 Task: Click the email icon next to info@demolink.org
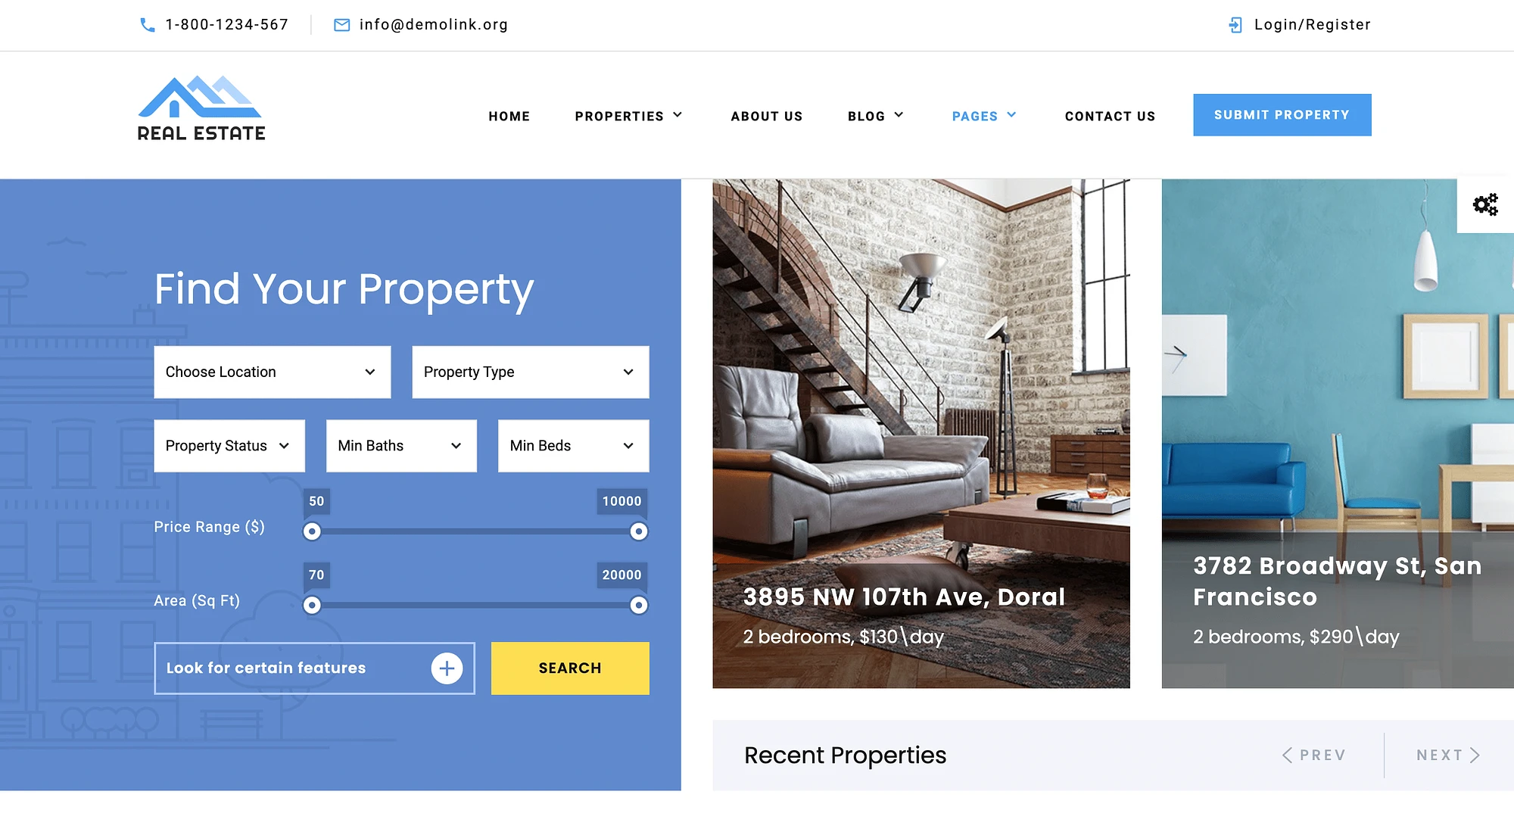(x=342, y=23)
